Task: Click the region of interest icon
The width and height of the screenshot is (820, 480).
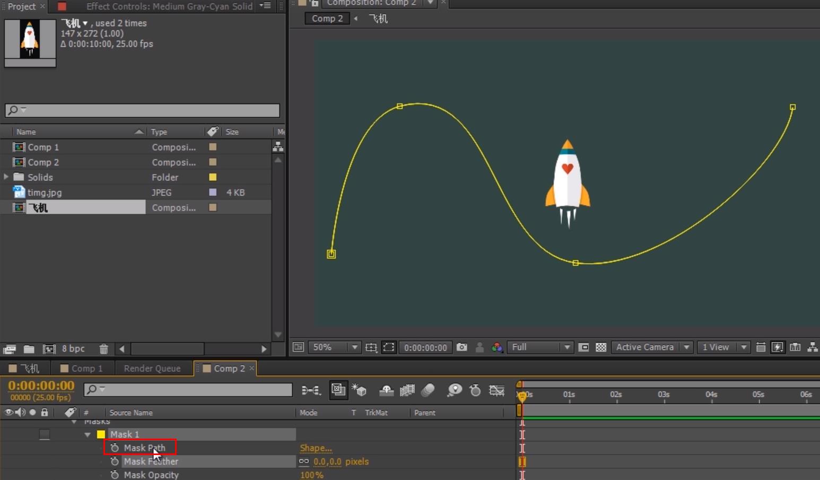Action: tap(389, 347)
